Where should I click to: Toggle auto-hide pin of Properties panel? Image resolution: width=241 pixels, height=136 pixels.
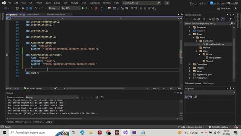click(230, 88)
